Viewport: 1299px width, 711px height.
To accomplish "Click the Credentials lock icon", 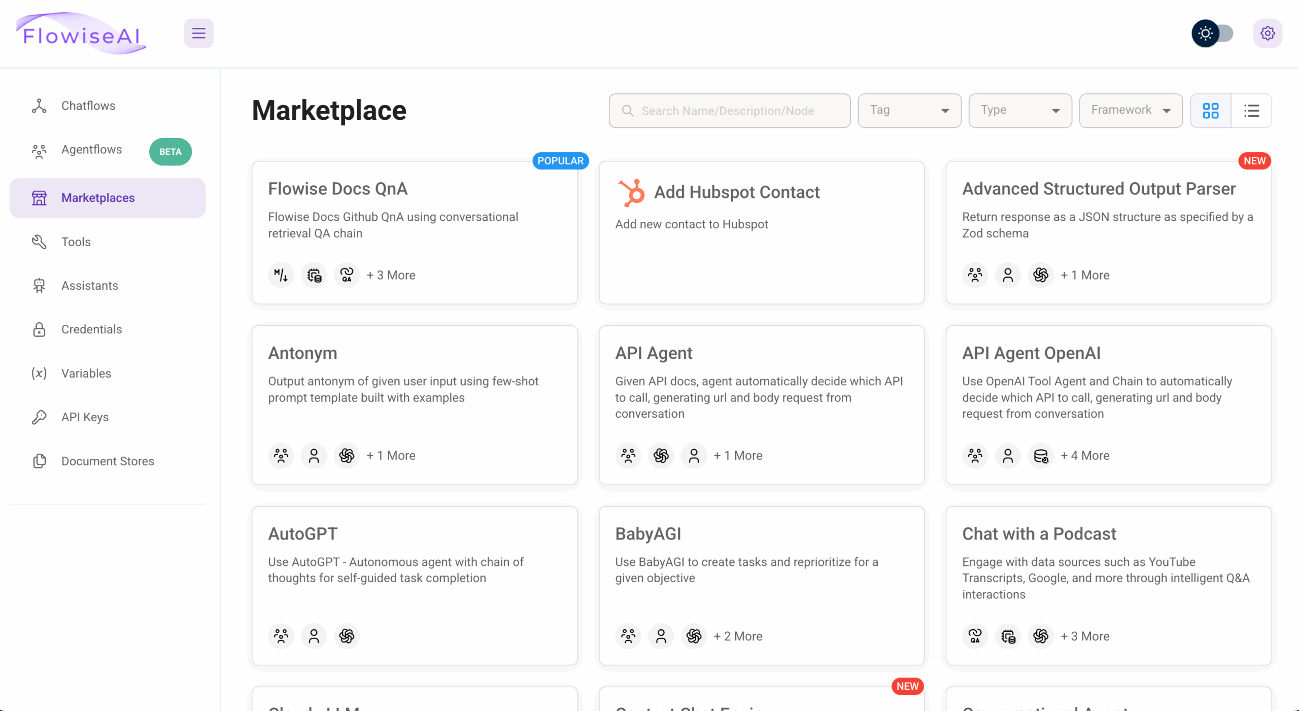I will click(39, 329).
